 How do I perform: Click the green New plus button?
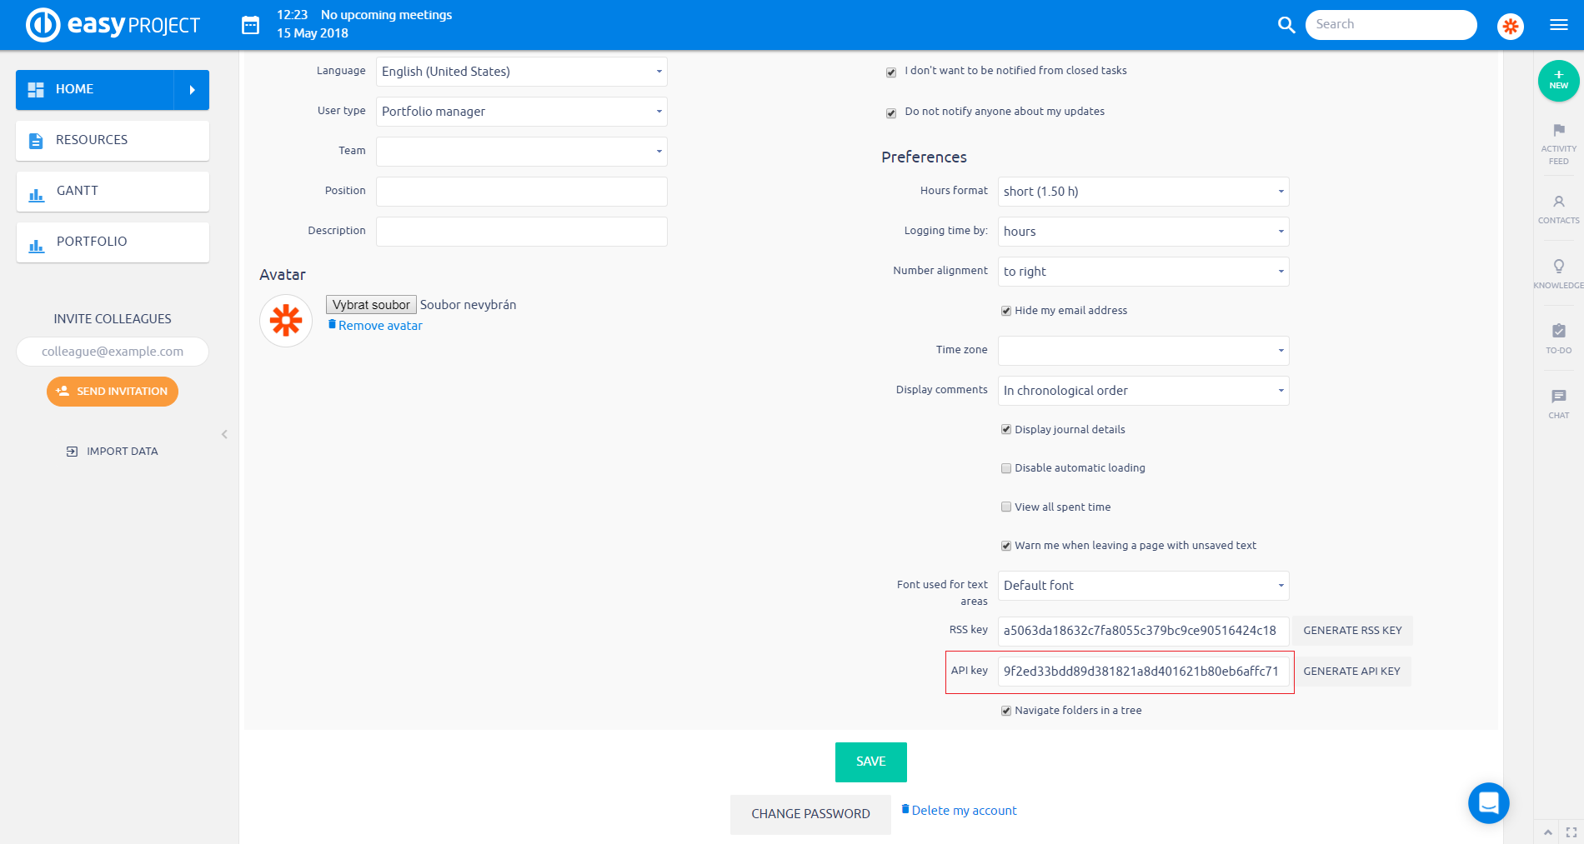coord(1558,81)
